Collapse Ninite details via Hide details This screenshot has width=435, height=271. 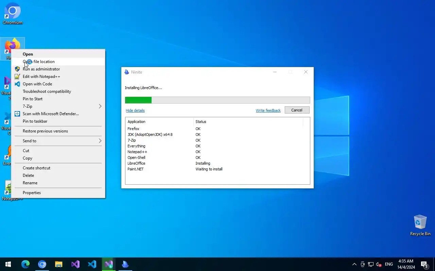point(135,110)
